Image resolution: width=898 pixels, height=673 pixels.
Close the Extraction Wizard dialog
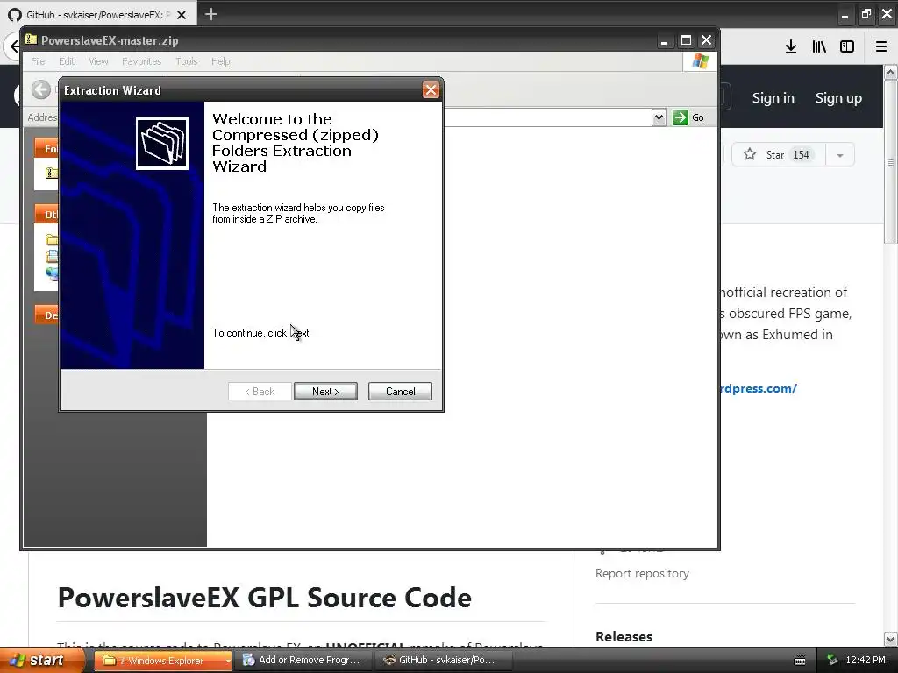point(431,90)
